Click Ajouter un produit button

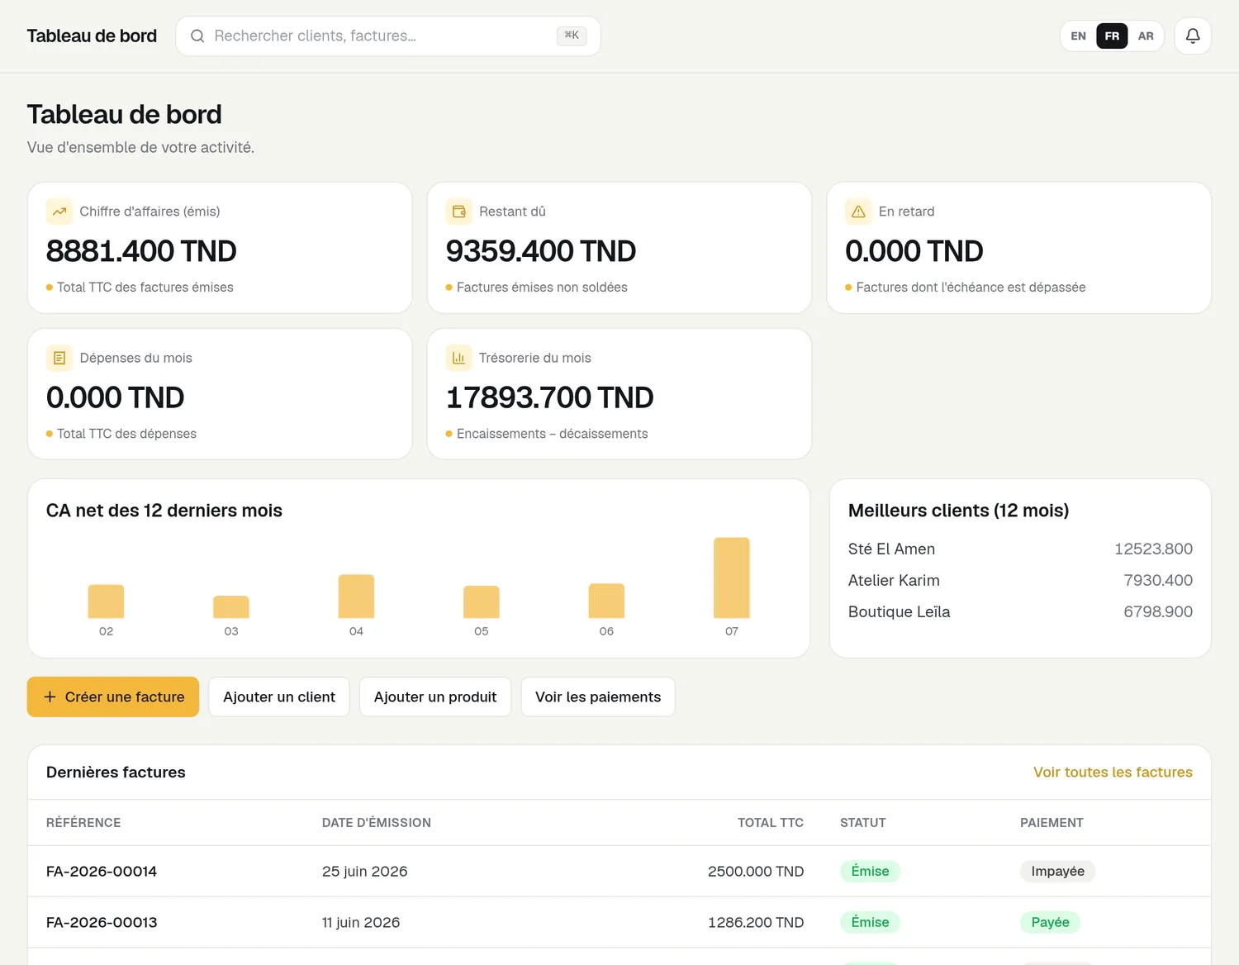coord(435,697)
